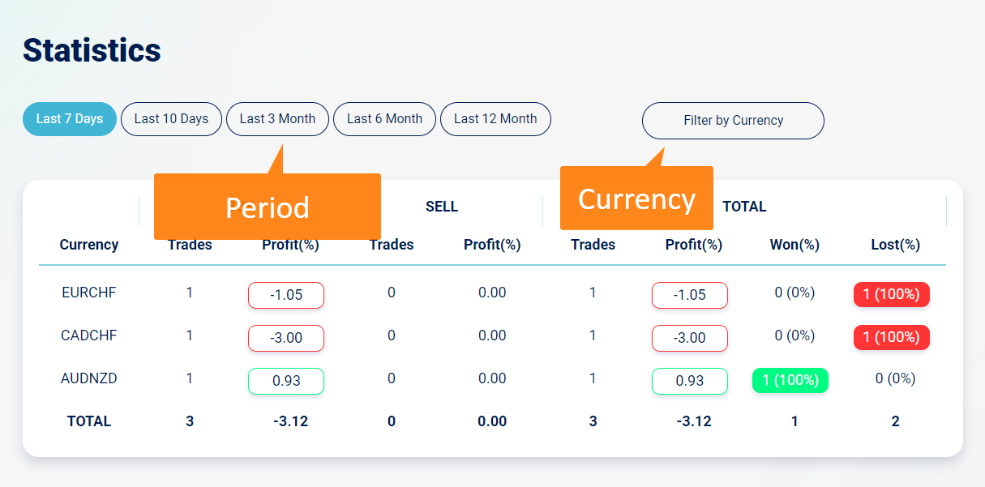Screen dimensions: 985x487
Task: Click the orange Period callout label
Action: (268, 207)
